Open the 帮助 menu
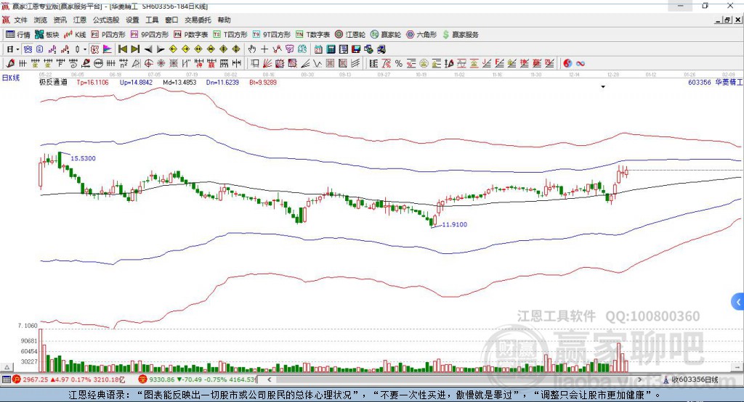Image resolution: width=744 pixels, height=402 pixels. click(x=224, y=20)
